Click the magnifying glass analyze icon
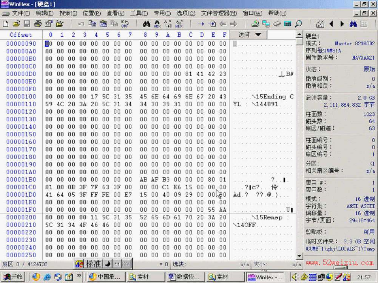The height and width of the screenshot is (283, 378). pyautogui.click(x=299, y=24)
